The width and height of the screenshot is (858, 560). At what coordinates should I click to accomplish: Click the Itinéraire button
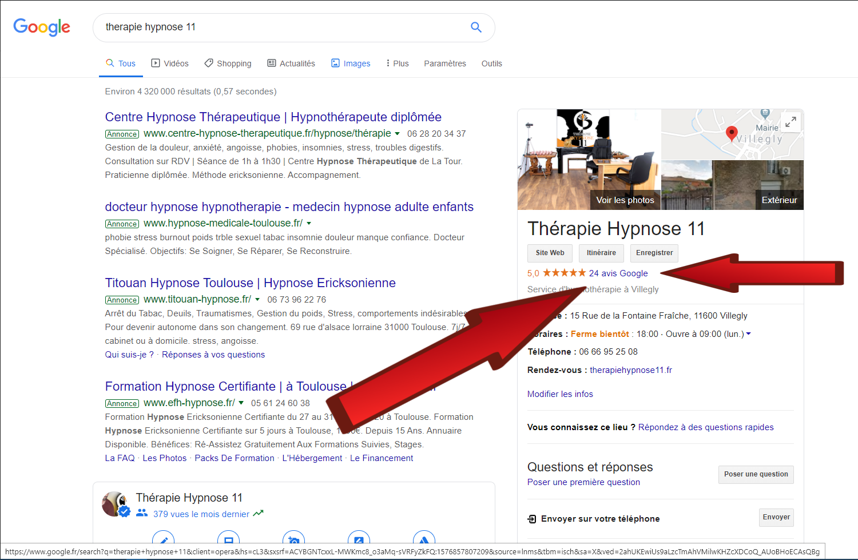click(601, 253)
